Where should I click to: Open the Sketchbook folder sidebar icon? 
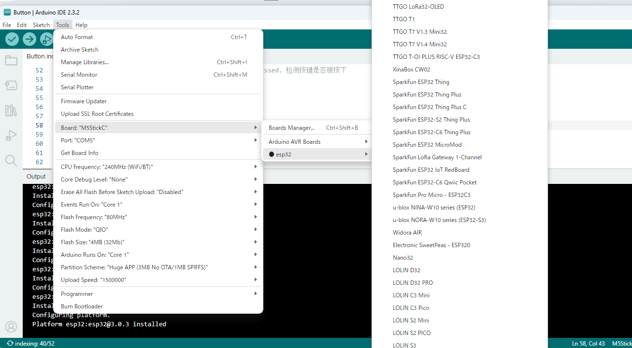tap(11, 60)
